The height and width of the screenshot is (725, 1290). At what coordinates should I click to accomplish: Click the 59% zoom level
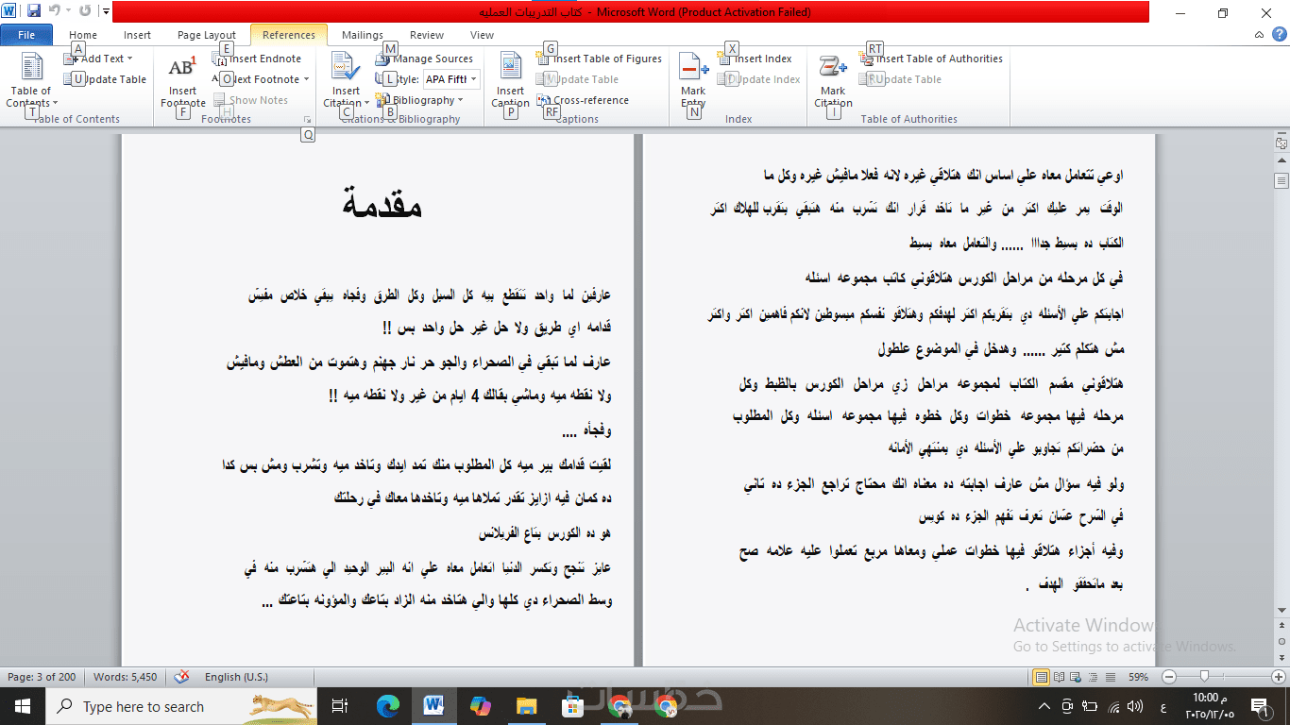[x=1138, y=677]
